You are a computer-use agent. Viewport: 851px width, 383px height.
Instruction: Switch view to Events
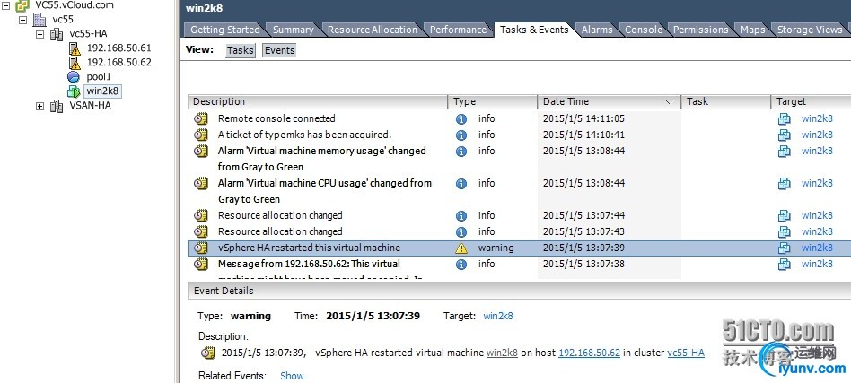click(x=279, y=50)
